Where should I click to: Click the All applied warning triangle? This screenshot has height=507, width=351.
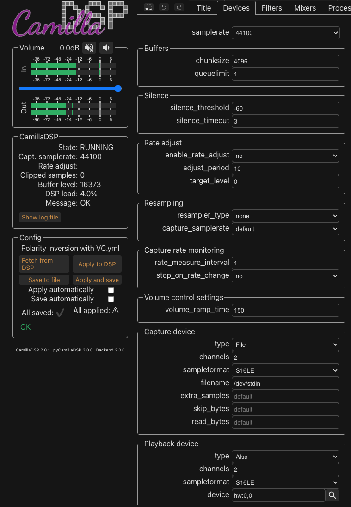116,310
